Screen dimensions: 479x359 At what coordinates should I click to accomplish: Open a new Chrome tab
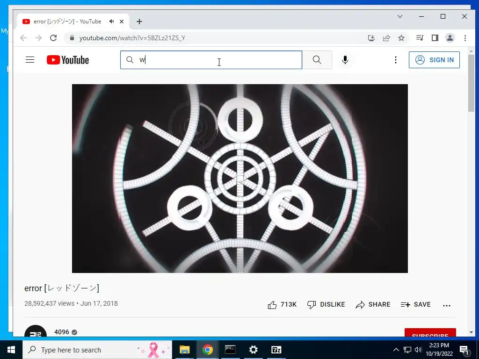[139, 22]
